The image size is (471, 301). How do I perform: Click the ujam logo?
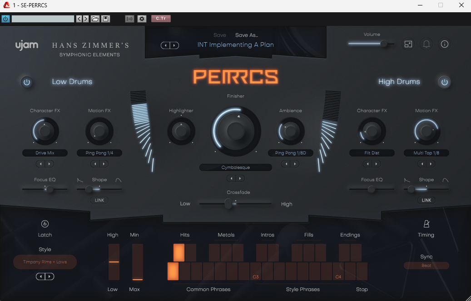[27, 45]
